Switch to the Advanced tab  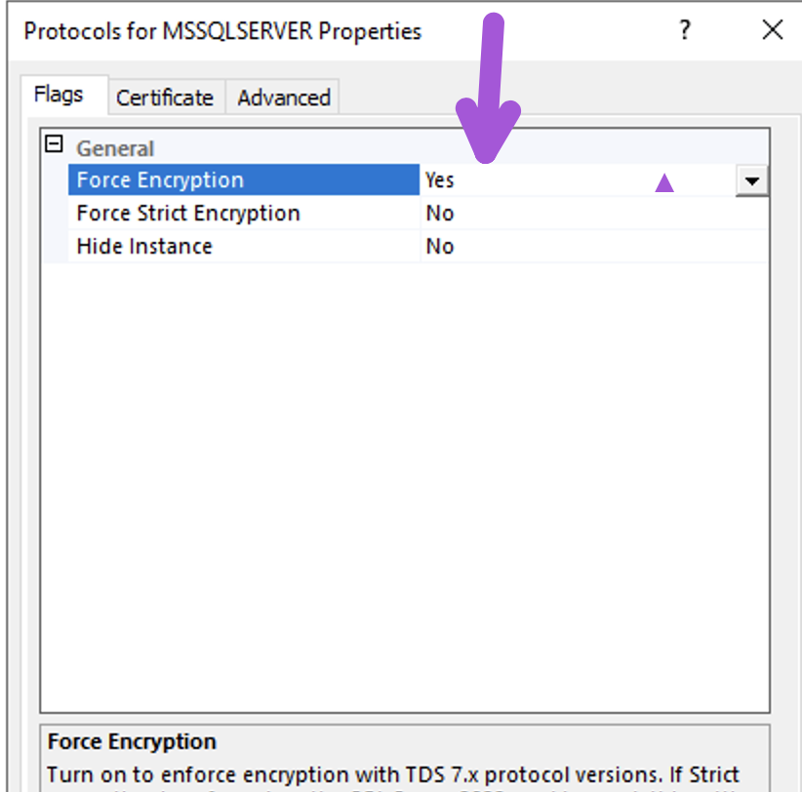tap(284, 98)
